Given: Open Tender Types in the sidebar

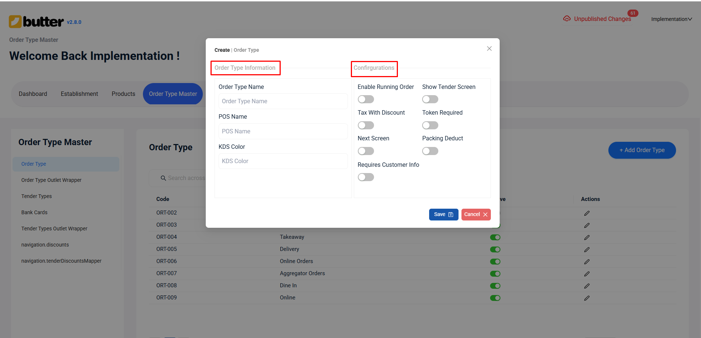Looking at the screenshot, I should 36,196.
